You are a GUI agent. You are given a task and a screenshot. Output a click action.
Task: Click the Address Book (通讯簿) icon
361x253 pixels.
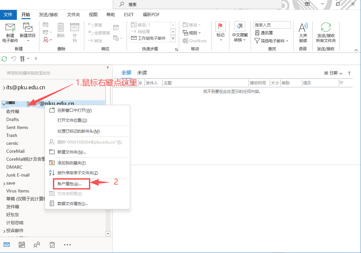pyautogui.click(x=264, y=33)
